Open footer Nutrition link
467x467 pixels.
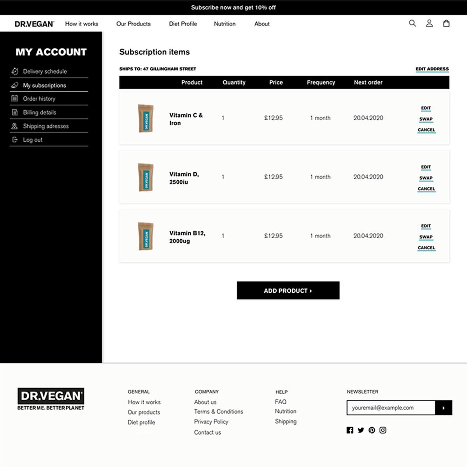coord(286,411)
